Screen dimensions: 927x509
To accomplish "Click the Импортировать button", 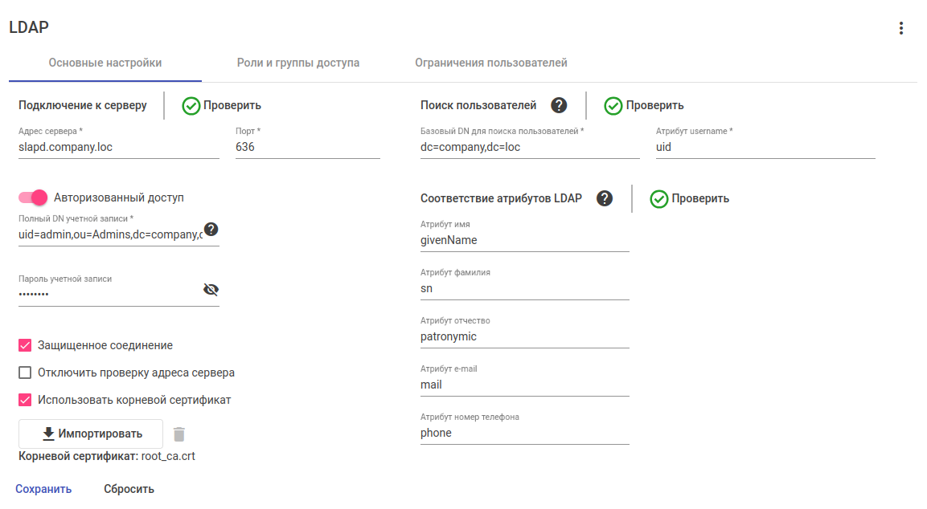I will 91,434.
